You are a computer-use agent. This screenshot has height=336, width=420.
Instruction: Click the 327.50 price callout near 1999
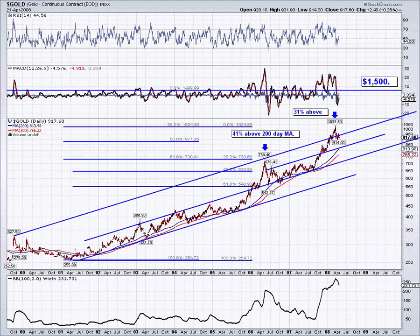(x=14, y=231)
